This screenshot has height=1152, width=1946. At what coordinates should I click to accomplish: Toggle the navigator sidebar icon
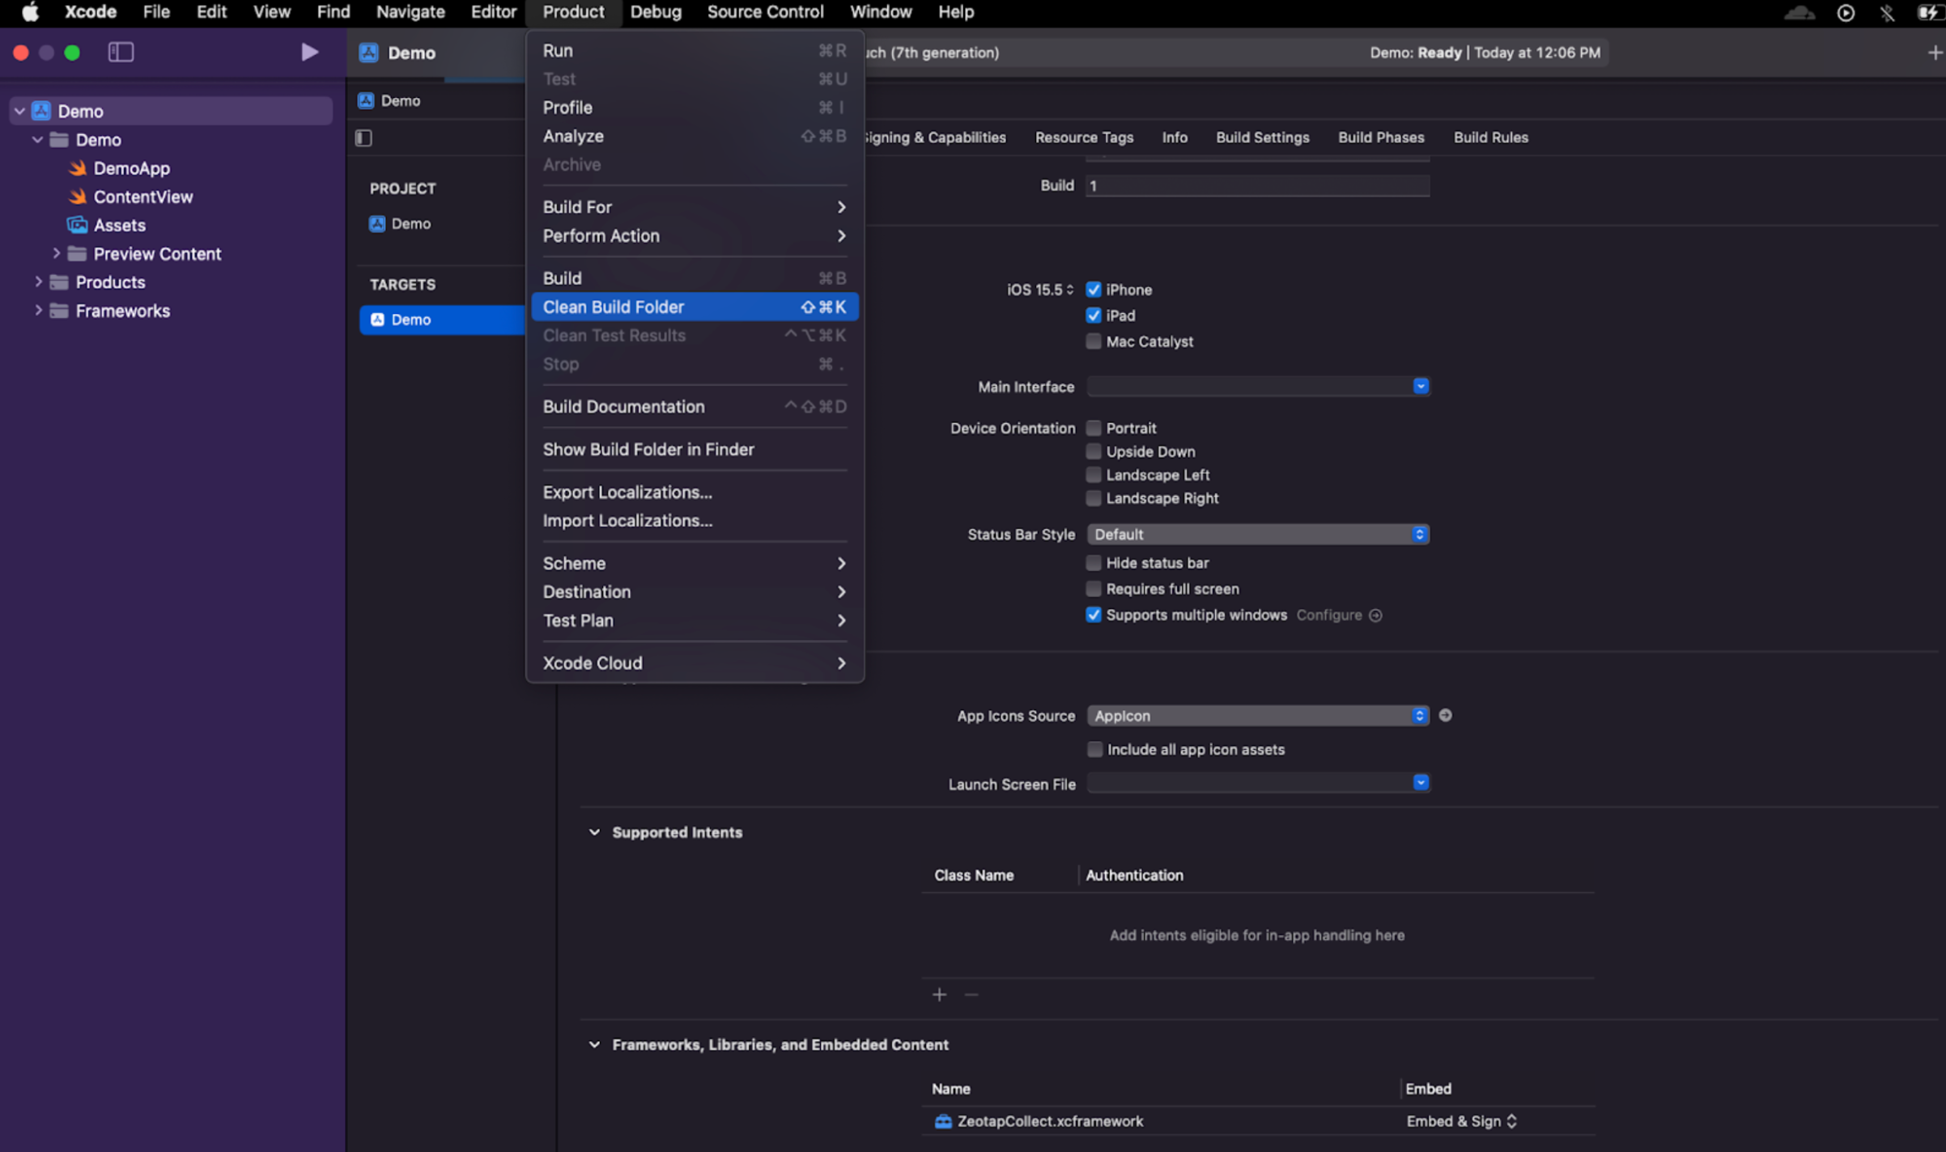pos(121,53)
